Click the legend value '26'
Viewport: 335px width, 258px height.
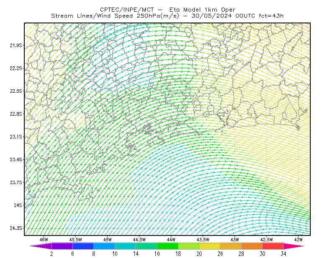pyautogui.click(x=220, y=254)
